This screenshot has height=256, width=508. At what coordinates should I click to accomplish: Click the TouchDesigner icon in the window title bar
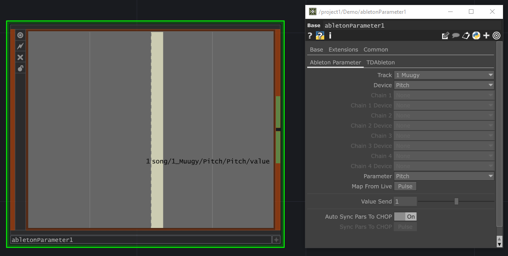(x=312, y=11)
